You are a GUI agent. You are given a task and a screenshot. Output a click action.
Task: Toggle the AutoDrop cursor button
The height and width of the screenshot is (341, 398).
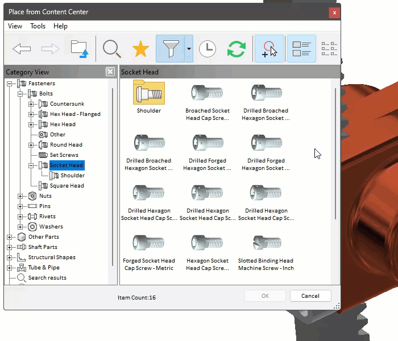269,49
